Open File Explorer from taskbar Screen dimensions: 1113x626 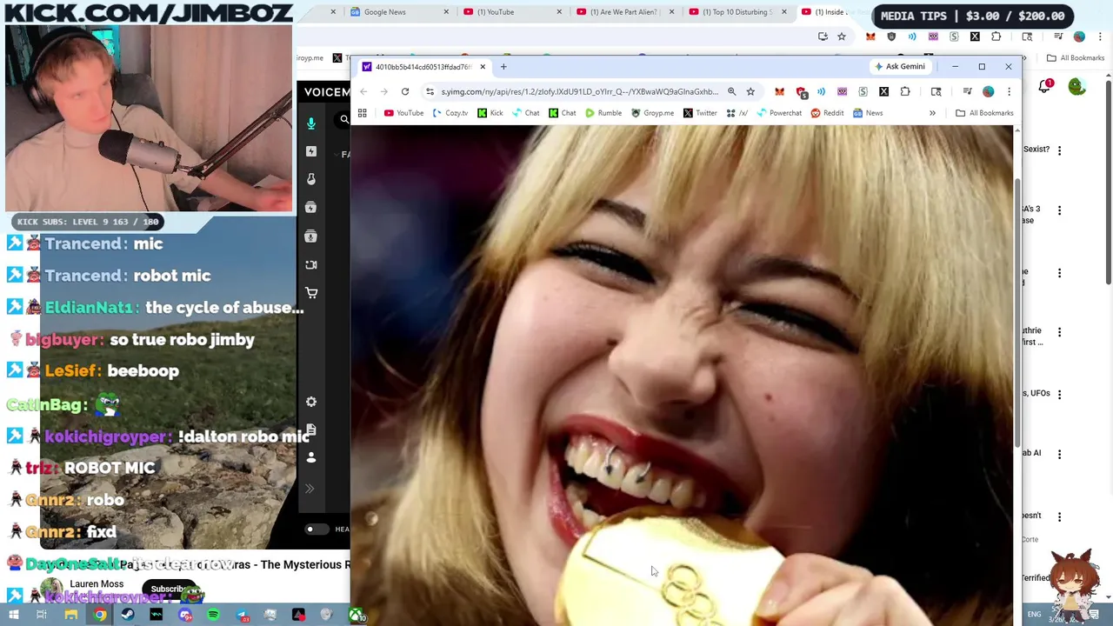click(x=71, y=615)
